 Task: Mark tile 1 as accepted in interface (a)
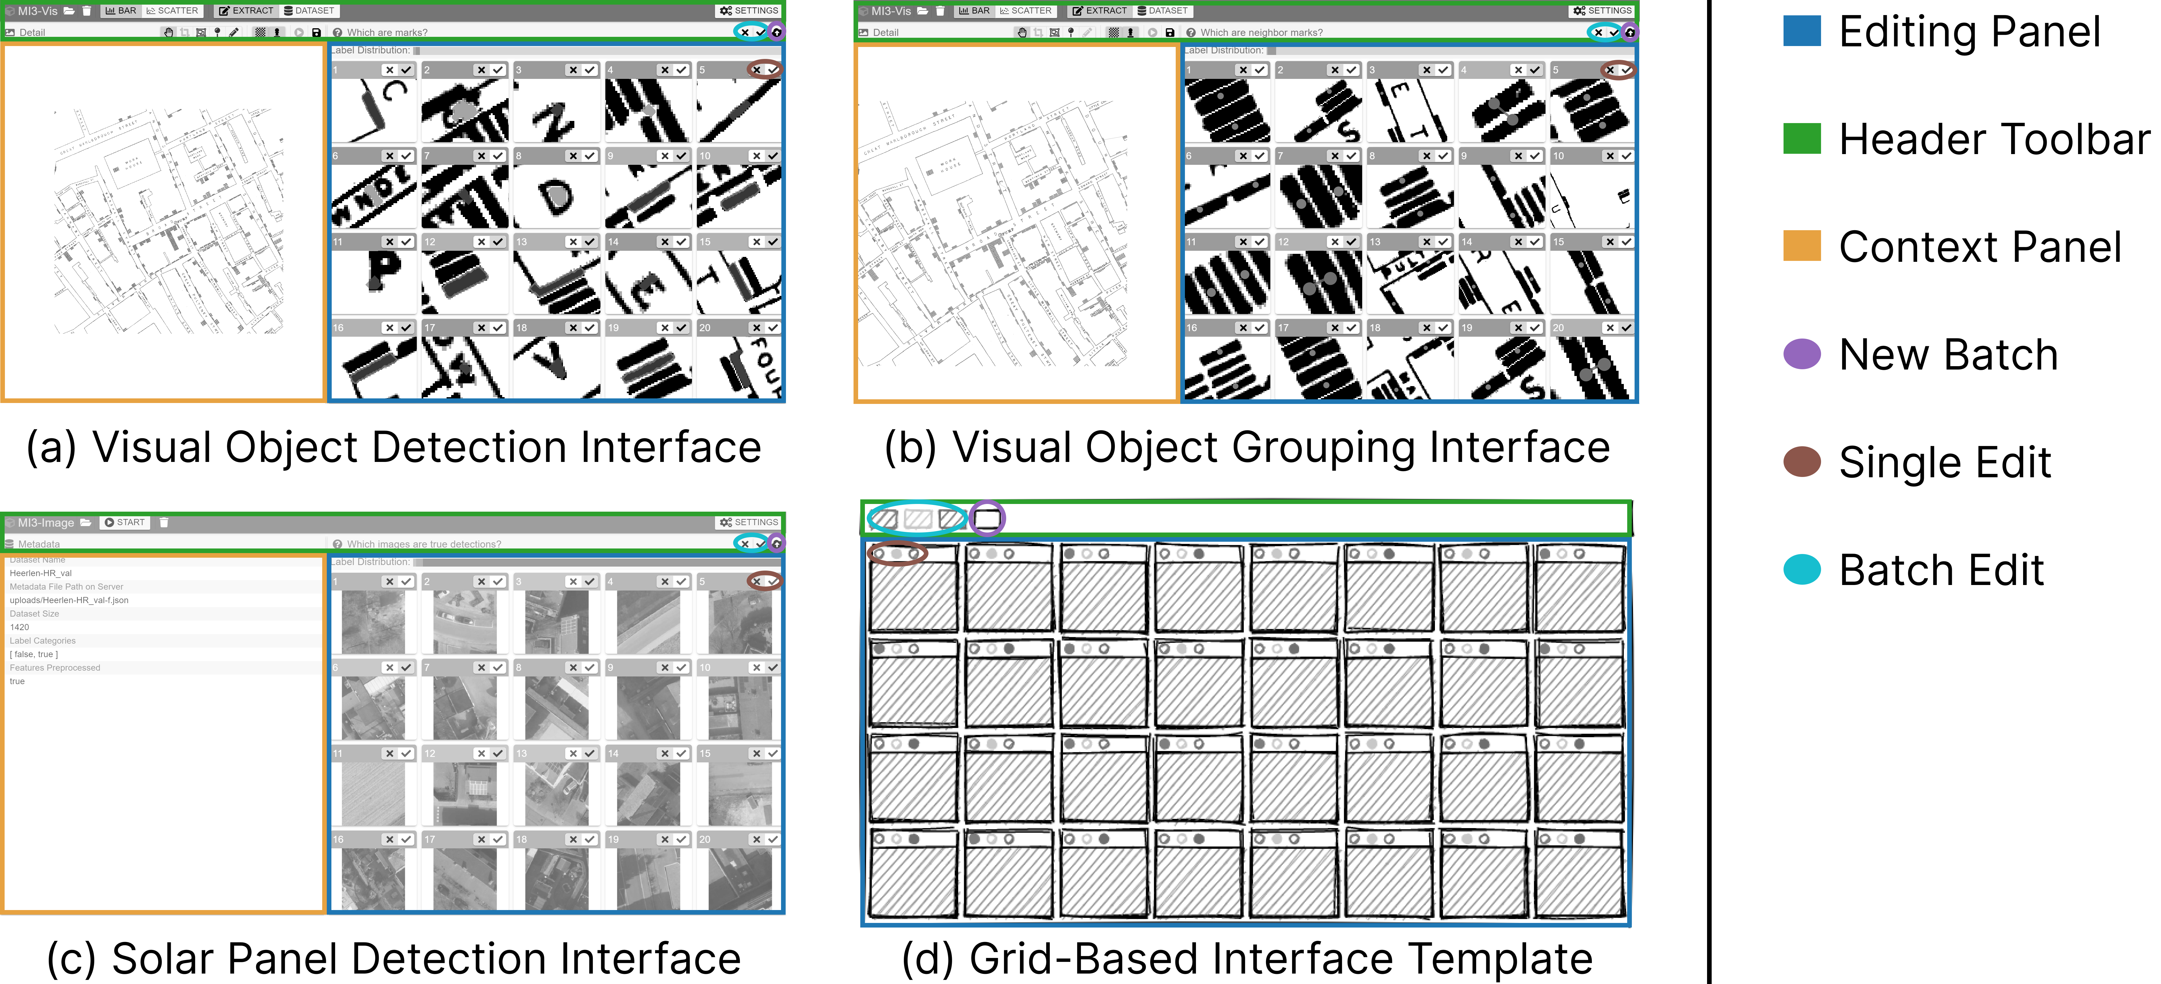[x=406, y=70]
